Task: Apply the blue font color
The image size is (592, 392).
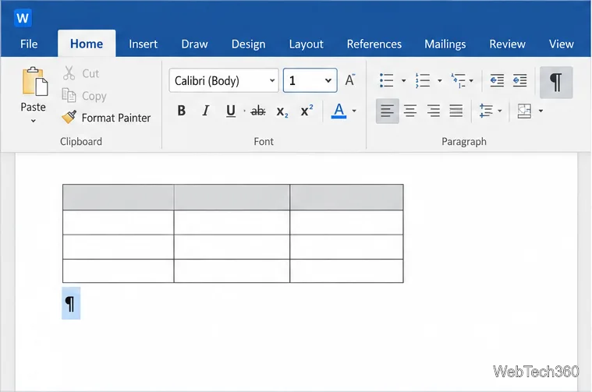Action: (339, 111)
